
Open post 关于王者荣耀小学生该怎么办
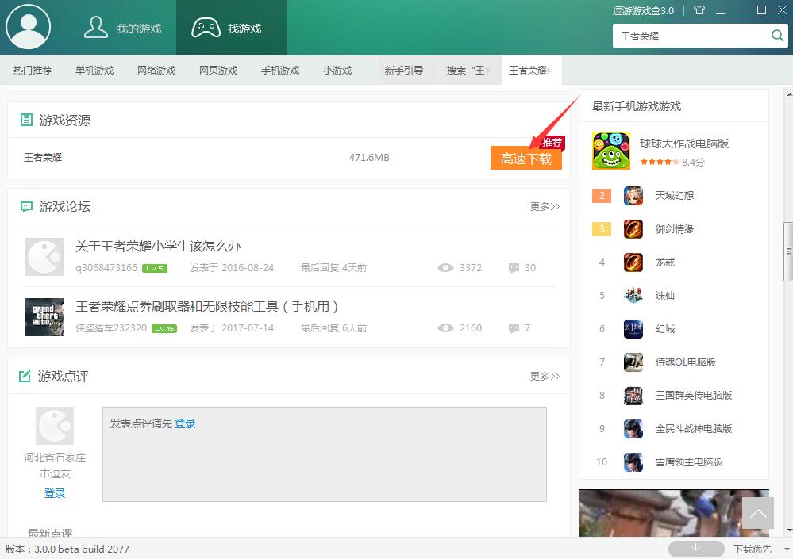point(158,247)
